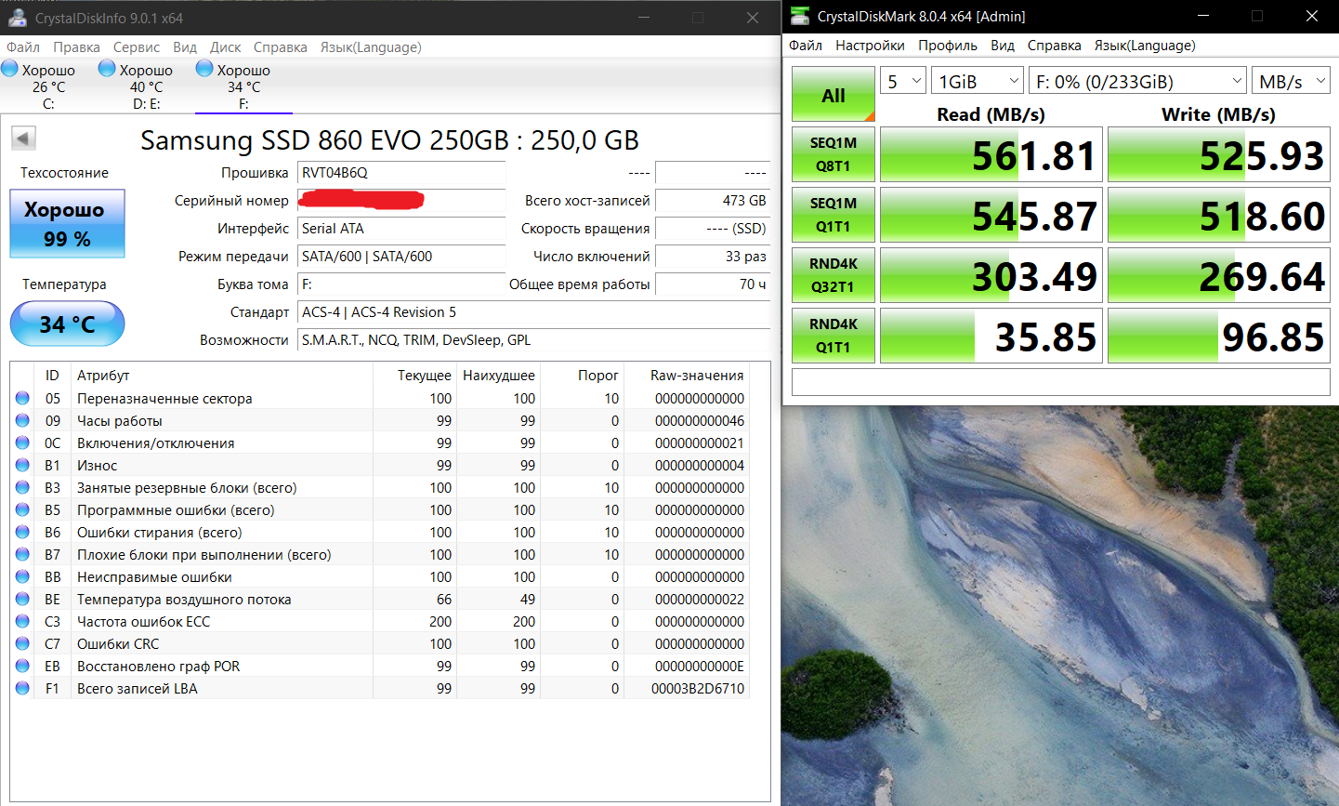Open Язык(Language) menu in CrystalDiskInfo
1339x806 pixels.
point(371,47)
